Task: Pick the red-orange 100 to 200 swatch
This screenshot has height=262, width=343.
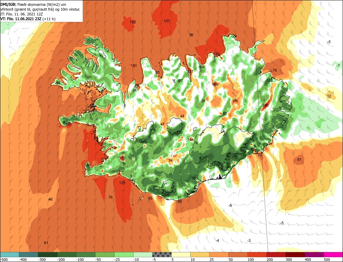Action: (257, 254)
